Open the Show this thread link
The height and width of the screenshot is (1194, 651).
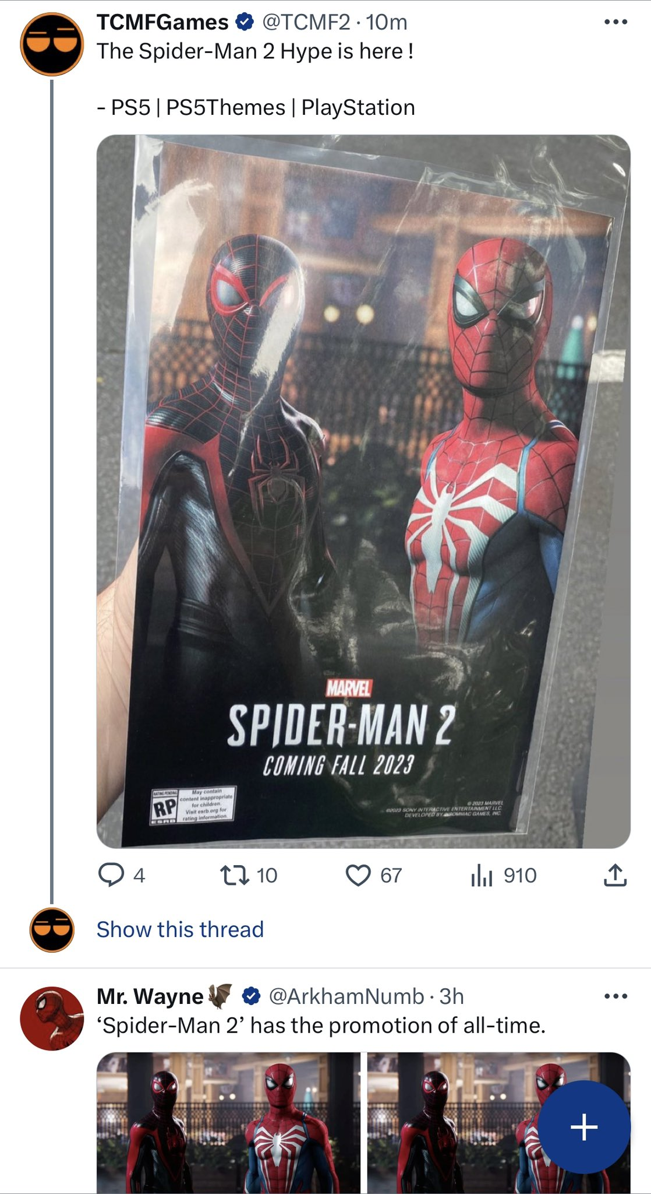coord(180,929)
